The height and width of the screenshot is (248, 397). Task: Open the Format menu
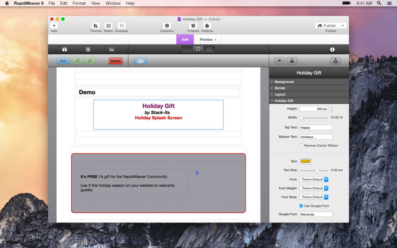(x=79, y=3)
